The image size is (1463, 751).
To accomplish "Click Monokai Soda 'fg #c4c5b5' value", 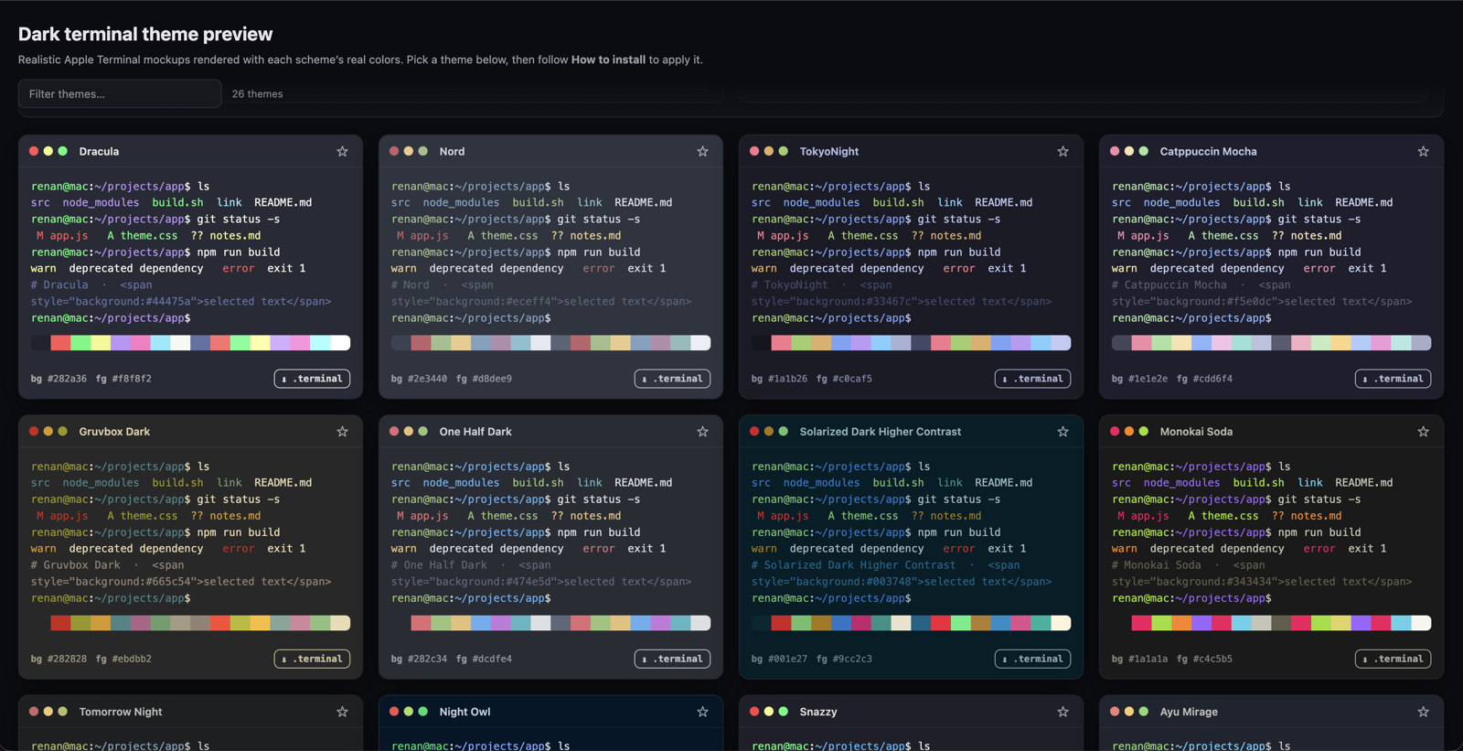I will tap(1204, 659).
